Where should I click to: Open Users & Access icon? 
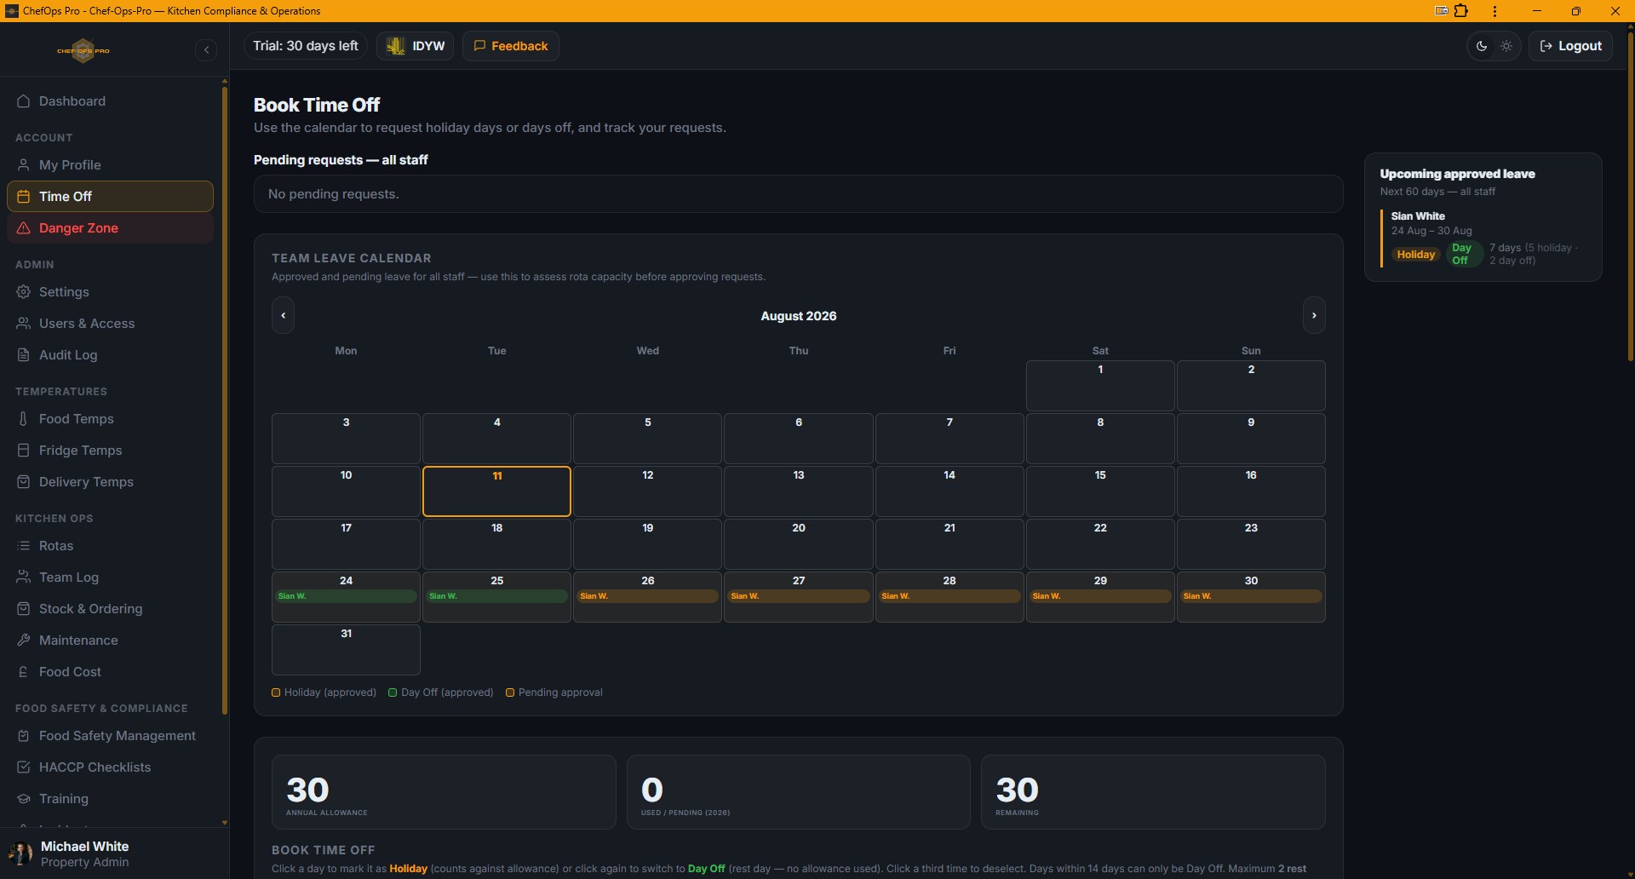tap(24, 324)
